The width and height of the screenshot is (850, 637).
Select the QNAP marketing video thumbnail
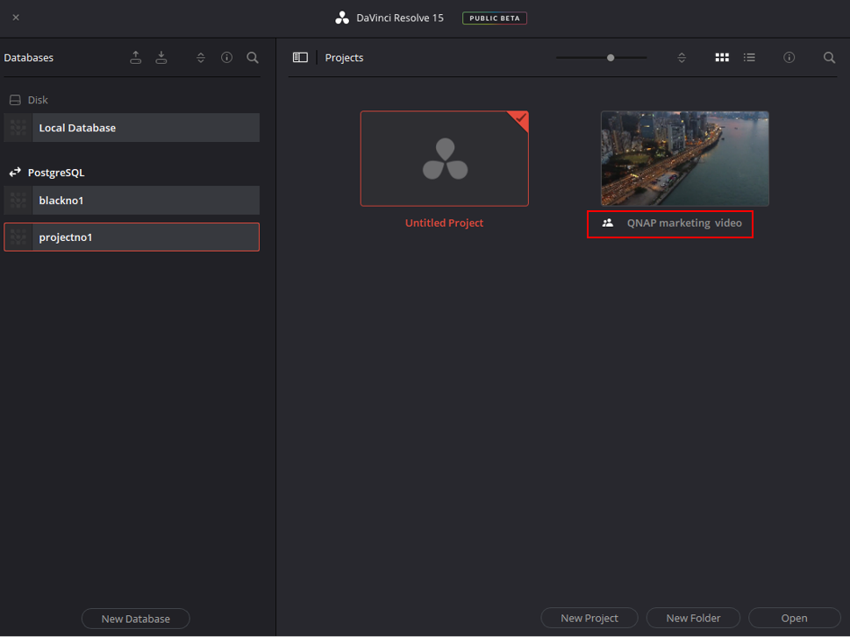[x=685, y=159]
